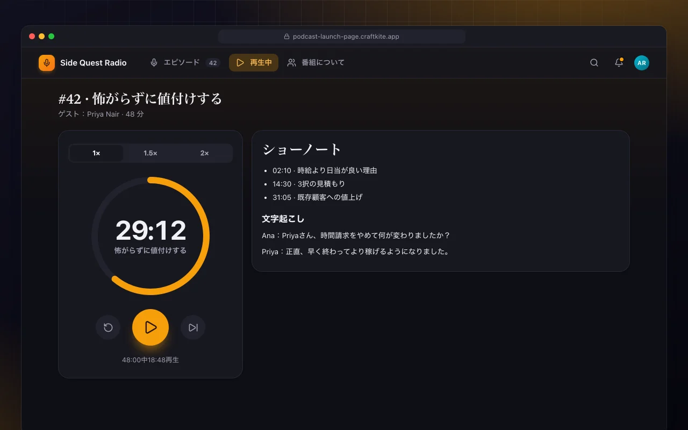Jump to 31:05 既存顧客への値上げ
This screenshot has height=430, width=688.
click(x=317, y=197)
